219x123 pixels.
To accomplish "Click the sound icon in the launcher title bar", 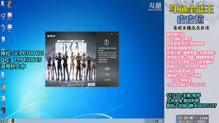I will (112, 34).
